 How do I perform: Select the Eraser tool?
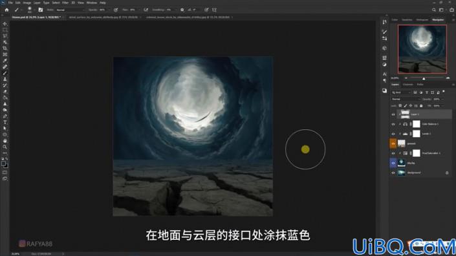5,92
